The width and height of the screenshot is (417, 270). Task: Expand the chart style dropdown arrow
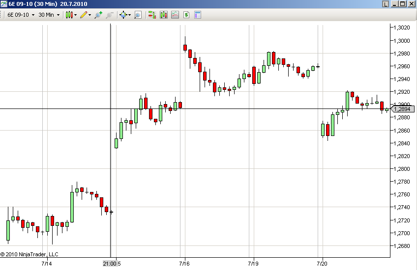(76, 15)
